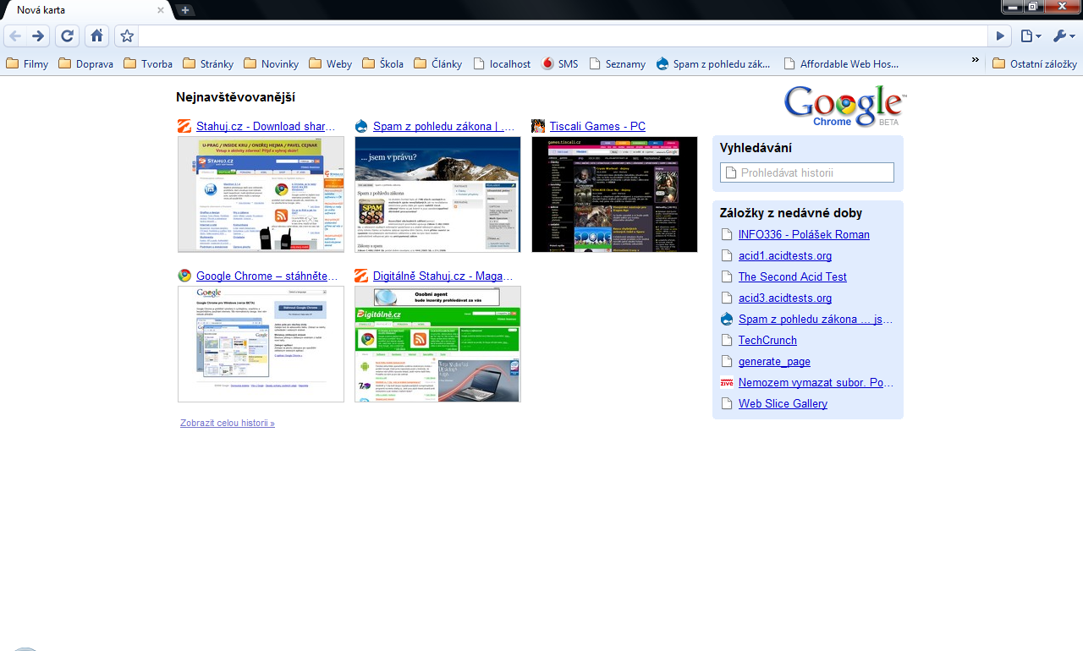Click Zobrazit celou historii link
This screenshot has width=1083, height=651.
[x=228, y=423]
